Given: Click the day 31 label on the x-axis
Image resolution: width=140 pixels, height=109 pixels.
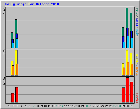Looking at the screenshot, I should tap(131, 106).
